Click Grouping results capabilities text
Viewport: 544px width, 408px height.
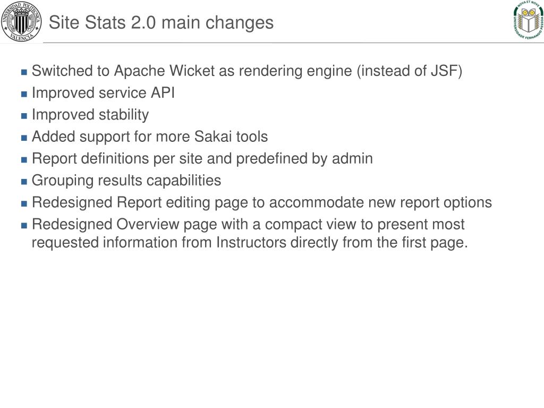pos(126,181)
